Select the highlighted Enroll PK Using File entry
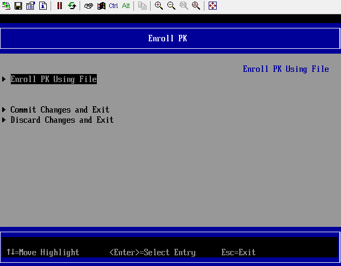 (53, 79)
